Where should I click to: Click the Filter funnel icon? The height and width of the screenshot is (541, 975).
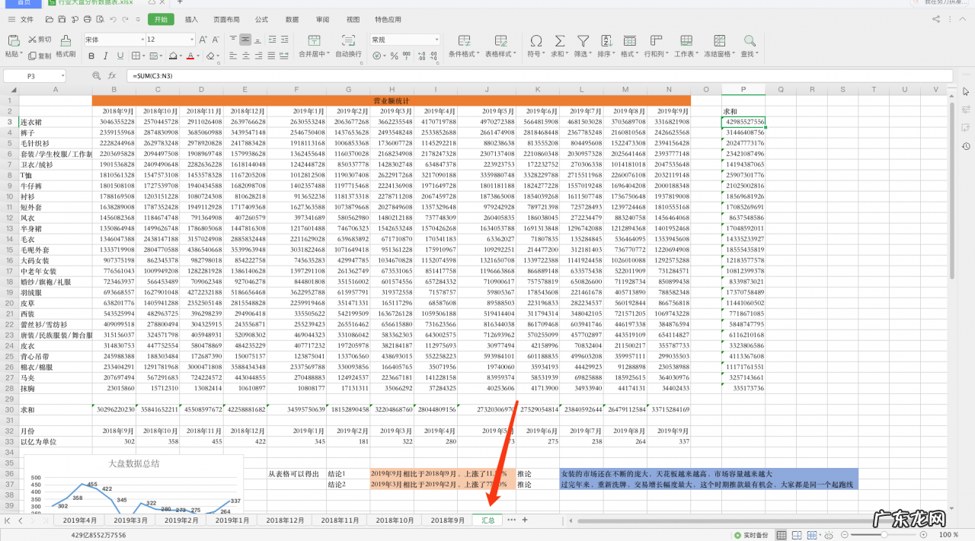pyautogui.click(x=583, y=41)
